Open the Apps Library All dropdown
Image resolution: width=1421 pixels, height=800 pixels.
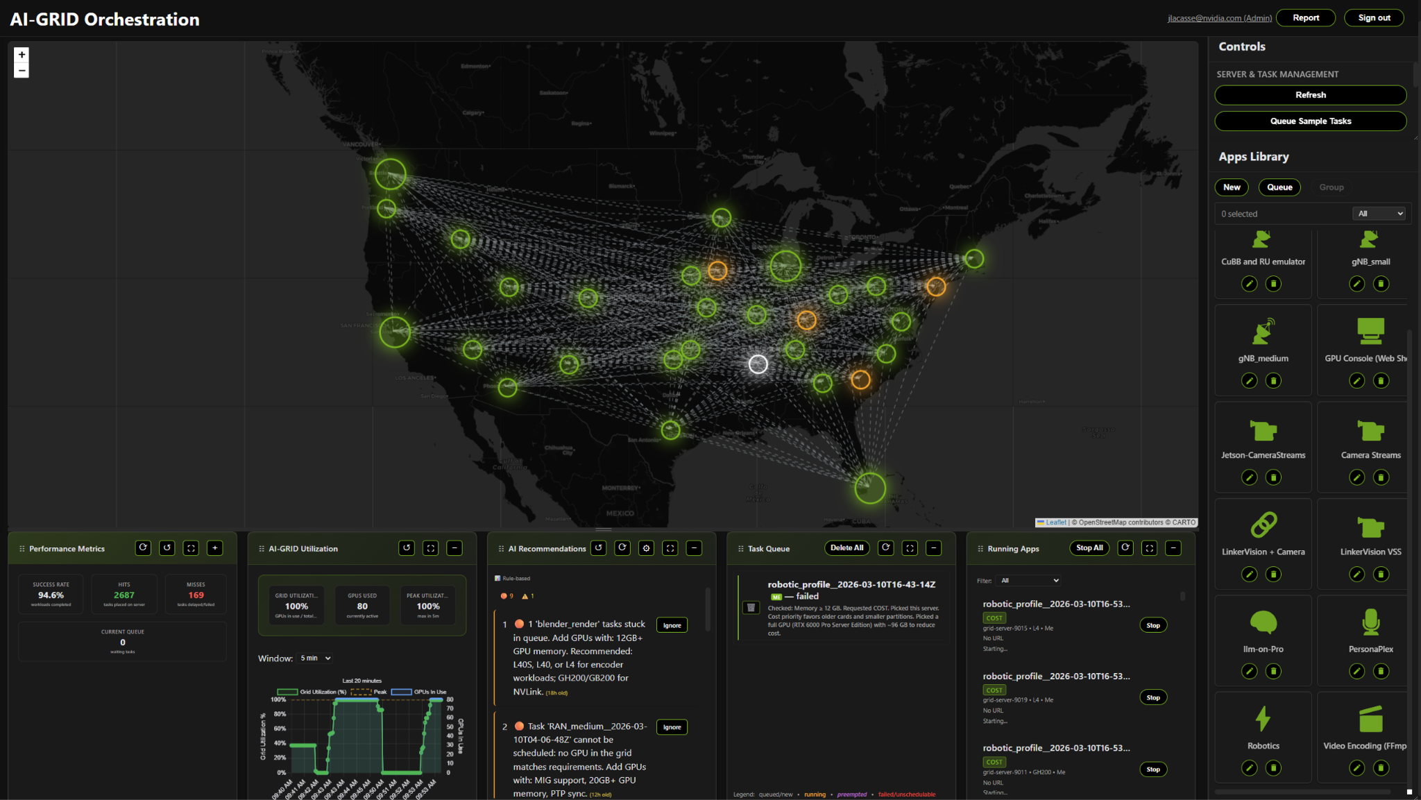click(1379, 214)
